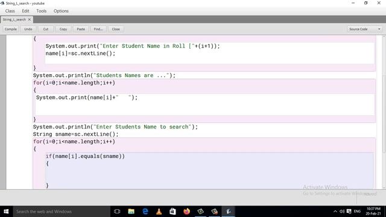The width and height of the screenshot is (386, 217).
Task: Click 'System.out.print(name[i]+' line
Action: [x=87, y=98]
